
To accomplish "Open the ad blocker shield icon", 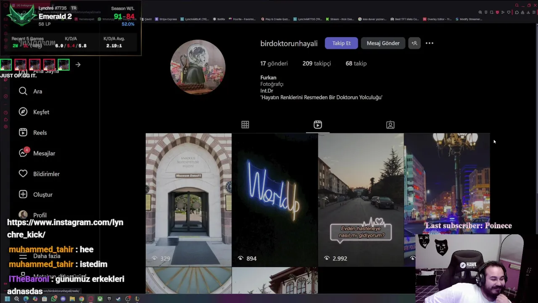I will tap(497, 12).
